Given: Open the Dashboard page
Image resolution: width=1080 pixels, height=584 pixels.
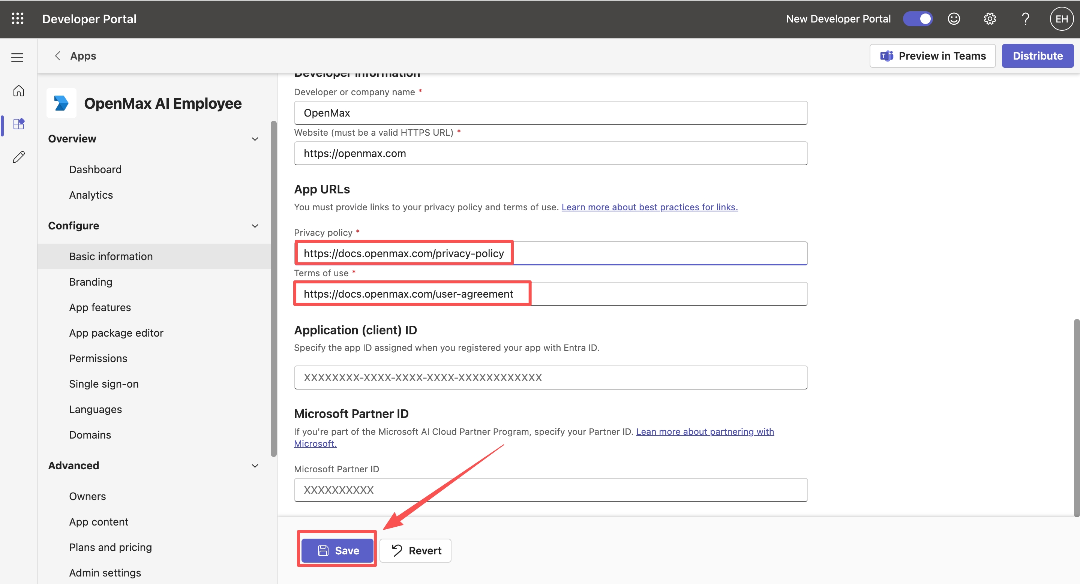Looking at the screenshot, I should 95,169.
